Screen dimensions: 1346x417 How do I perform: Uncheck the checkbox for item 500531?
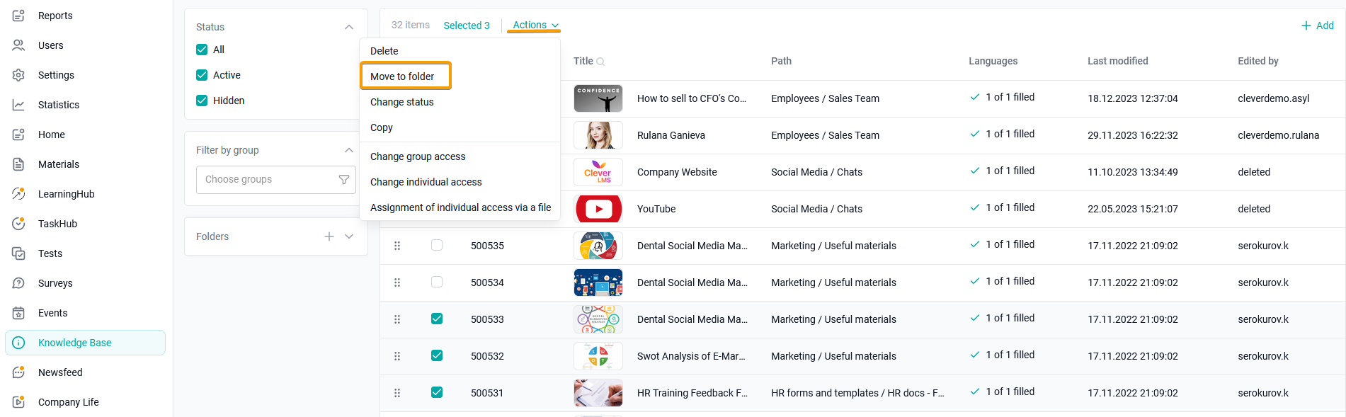tap(437, 392)
